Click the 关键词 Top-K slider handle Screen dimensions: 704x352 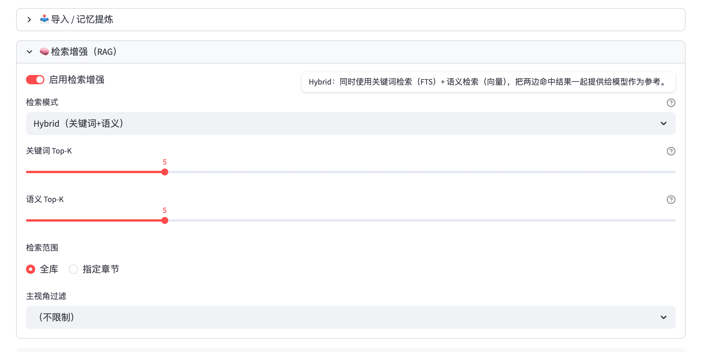click(165, 172)
